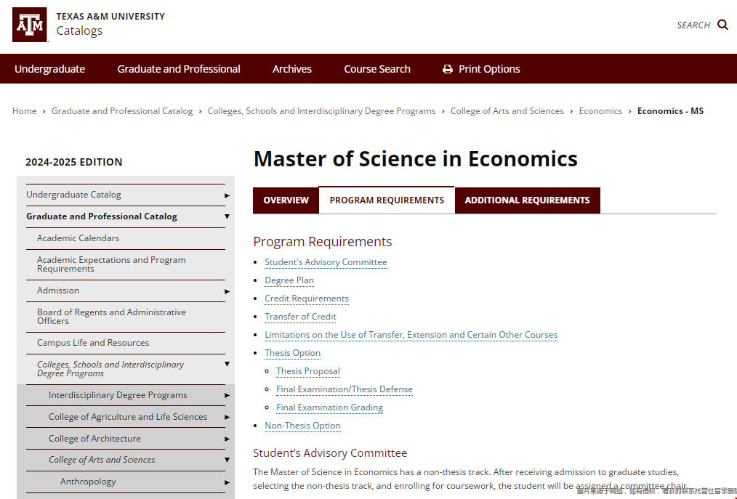This screenshot has width=737, height=499.
Task: Jump to the Thesis Proposal link
Action: (x=308, y=371)
